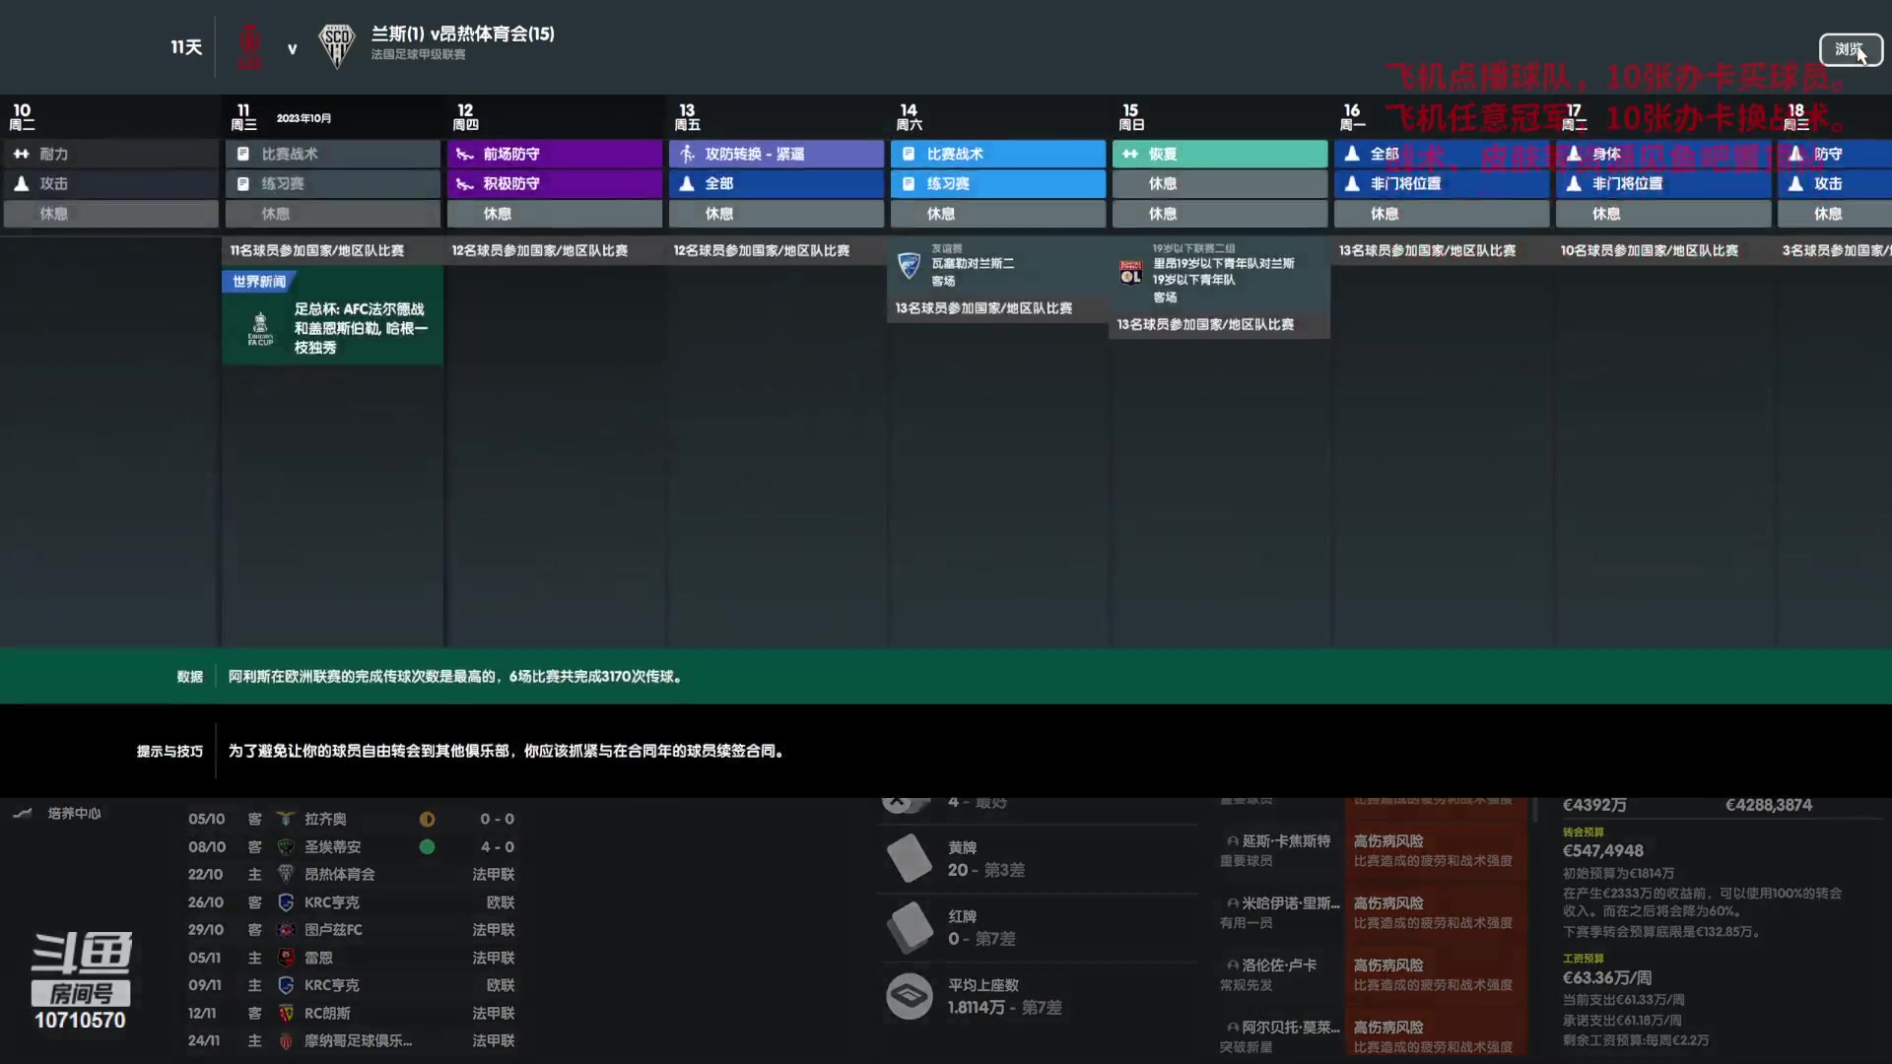Select the 积极防守 session on Thursday 12
The height and width of the screenshot is (1064, 1892).
click(x=554, y=183)
